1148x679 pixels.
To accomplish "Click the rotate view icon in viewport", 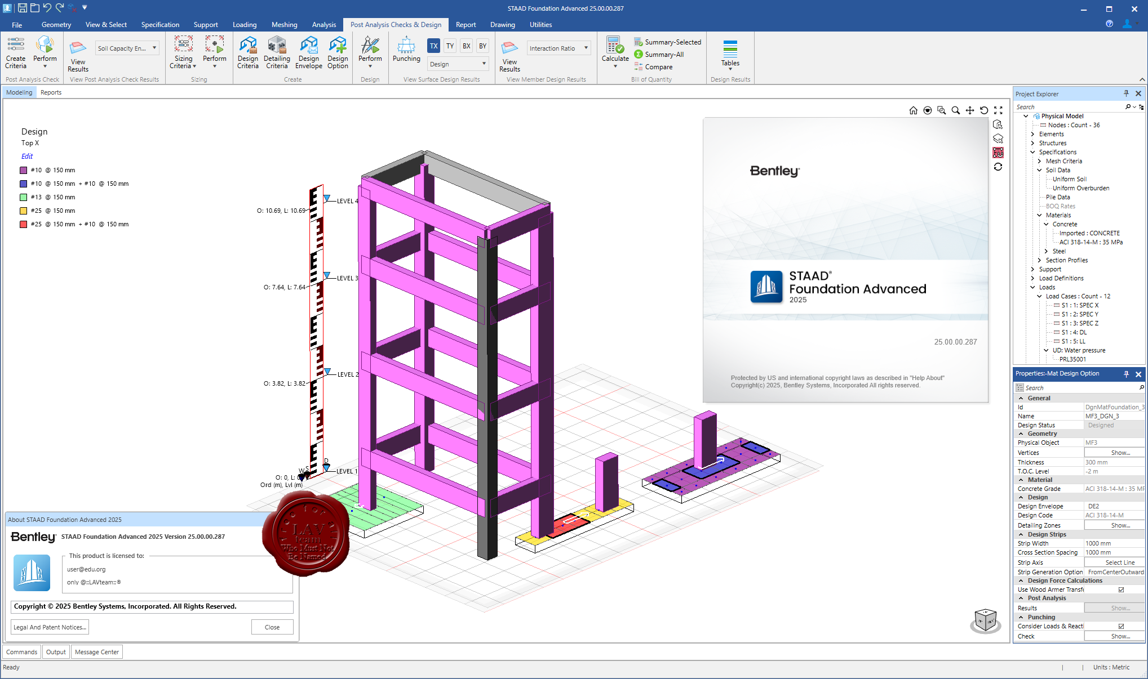I will click(984, 110).
